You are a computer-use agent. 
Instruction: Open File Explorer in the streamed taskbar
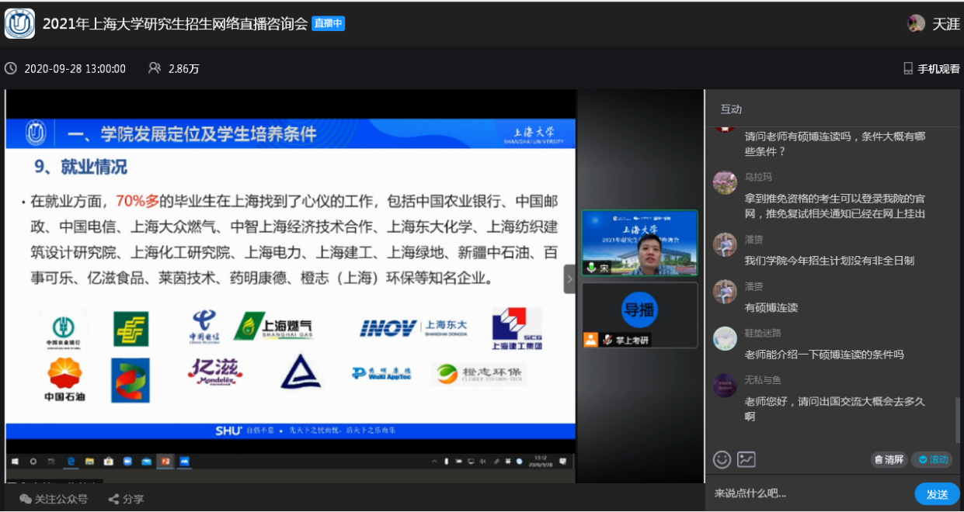point(90,461)
